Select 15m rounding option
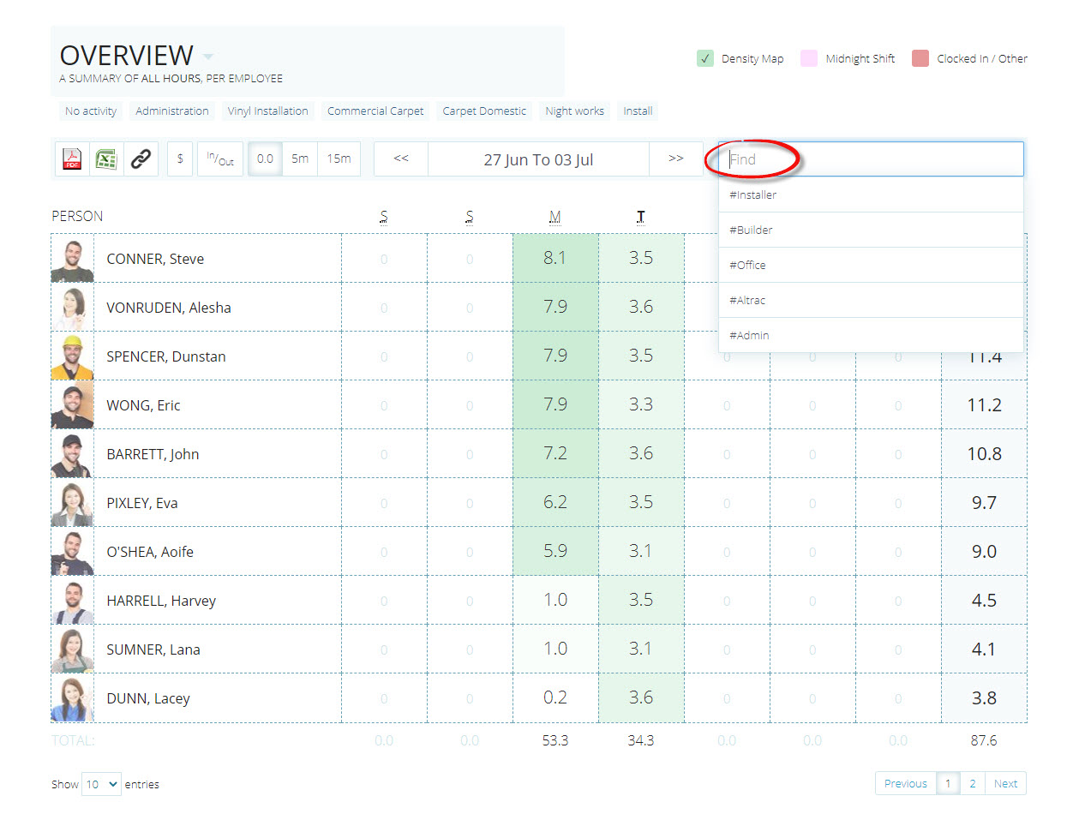This screenshot has height=820, width=1079. tap(339, 159)
